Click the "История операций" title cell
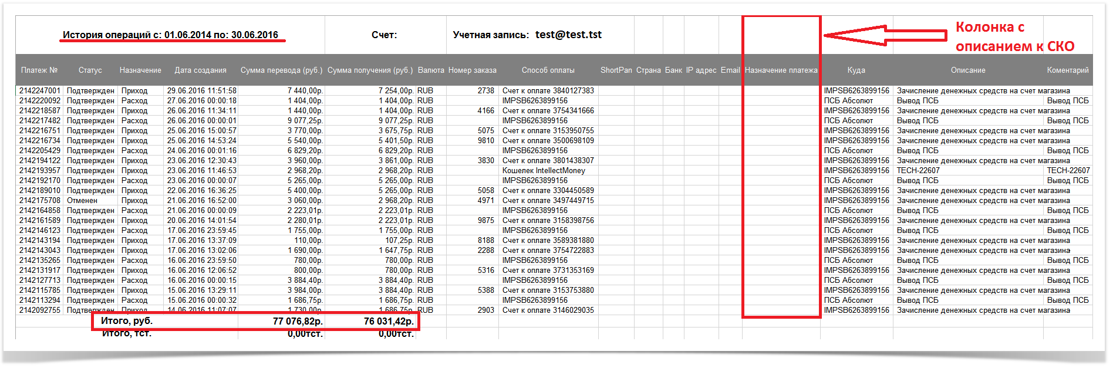This screenshot has width=1113, height=368. 170,35
